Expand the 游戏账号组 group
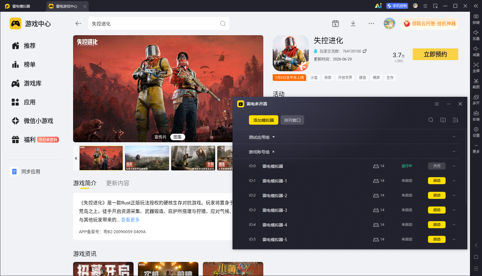482x276 pixels. coord(274,152)
